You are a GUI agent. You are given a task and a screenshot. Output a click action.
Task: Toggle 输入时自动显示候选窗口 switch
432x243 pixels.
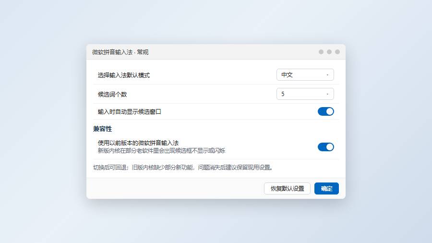click(x=325, y=111)
